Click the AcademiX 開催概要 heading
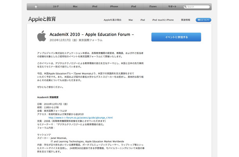This screenshot has height=157, width=239. (48, 97)
